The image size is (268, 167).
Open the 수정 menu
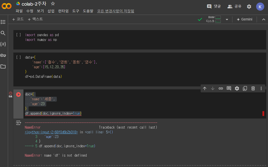30,11
